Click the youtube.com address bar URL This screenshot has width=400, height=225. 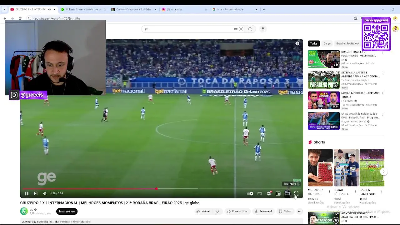coord(57,19)
